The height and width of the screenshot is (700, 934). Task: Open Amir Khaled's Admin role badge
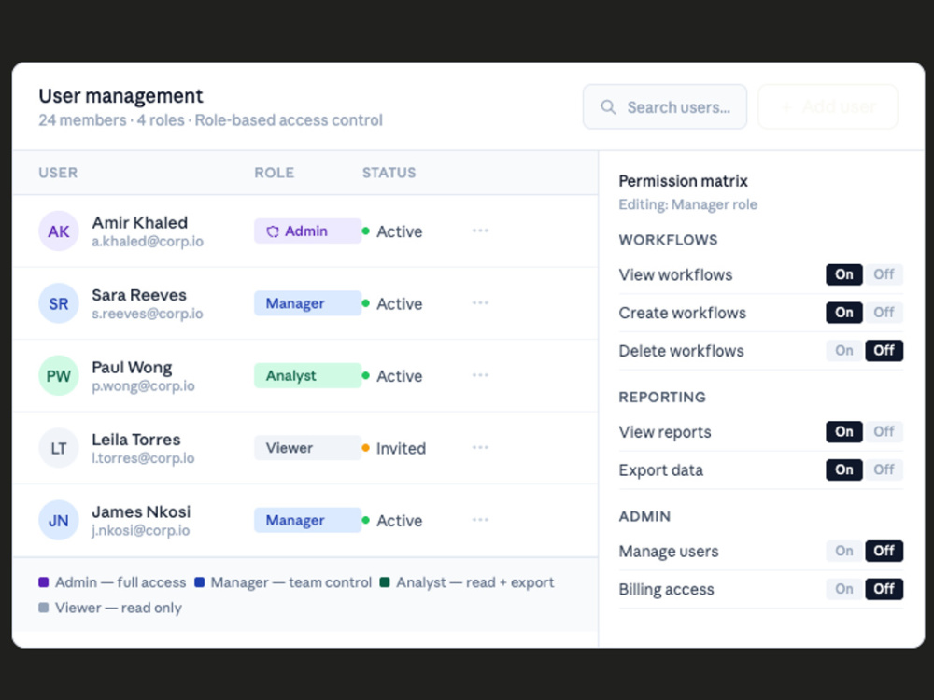point(307,231)
